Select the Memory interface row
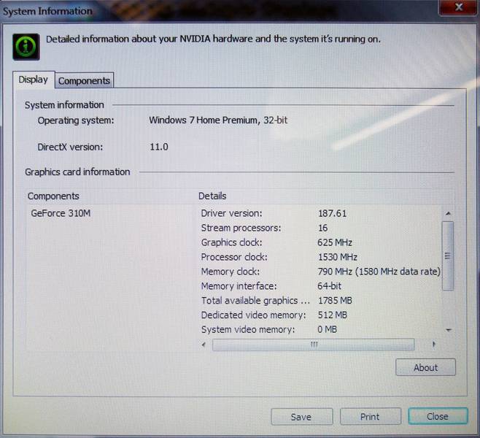This screenshot has height=438, width=480. coord(320,286)
